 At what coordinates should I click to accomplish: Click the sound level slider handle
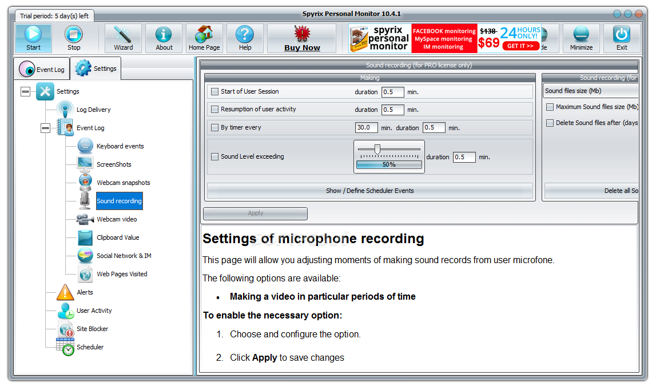[x=377, y=149]
